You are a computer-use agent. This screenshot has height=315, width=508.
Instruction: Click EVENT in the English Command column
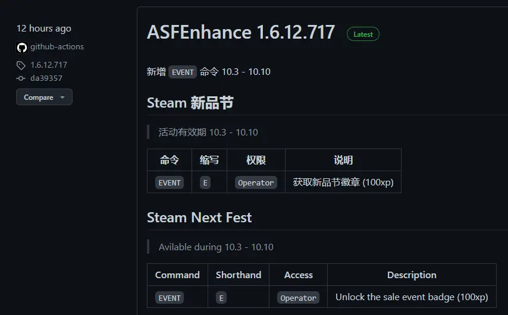tap(170, 298)
